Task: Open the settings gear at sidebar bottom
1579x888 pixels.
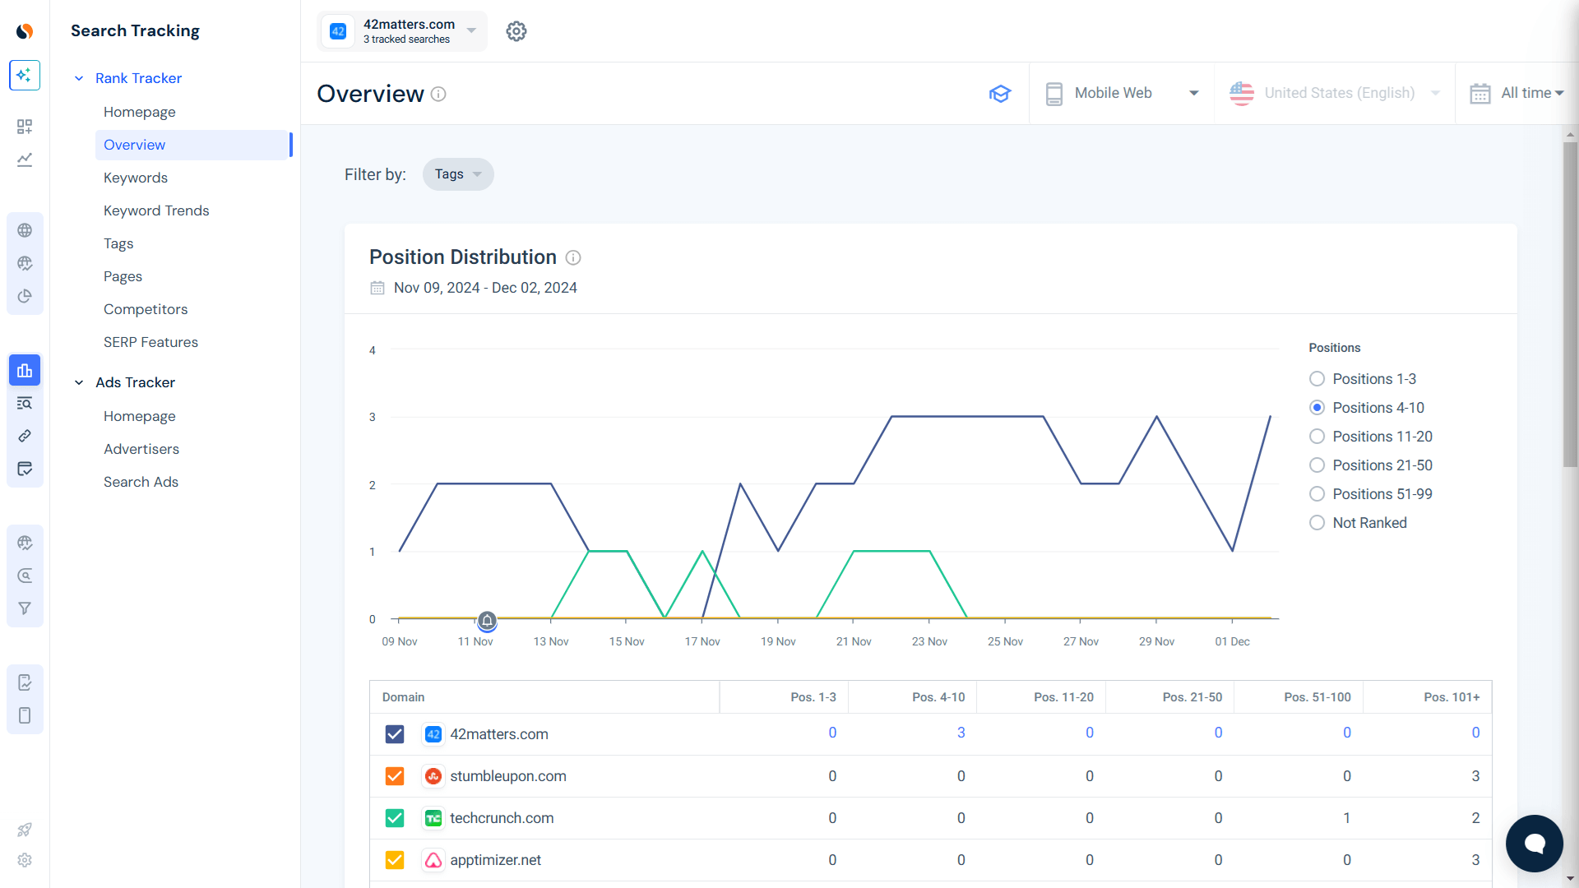Action: pos(25,860)
